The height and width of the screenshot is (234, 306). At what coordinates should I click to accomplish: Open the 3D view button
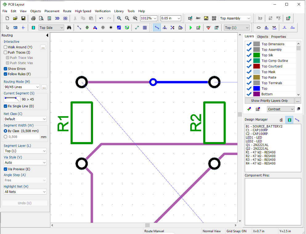click(57, 18)
